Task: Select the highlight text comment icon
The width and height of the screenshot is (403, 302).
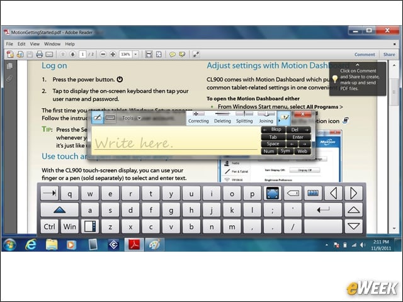Action: point(182,54)
